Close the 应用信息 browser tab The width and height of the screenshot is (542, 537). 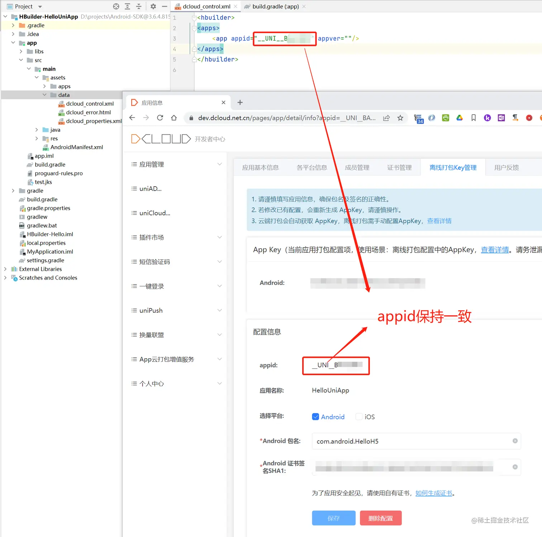click(x=224, y=102)
